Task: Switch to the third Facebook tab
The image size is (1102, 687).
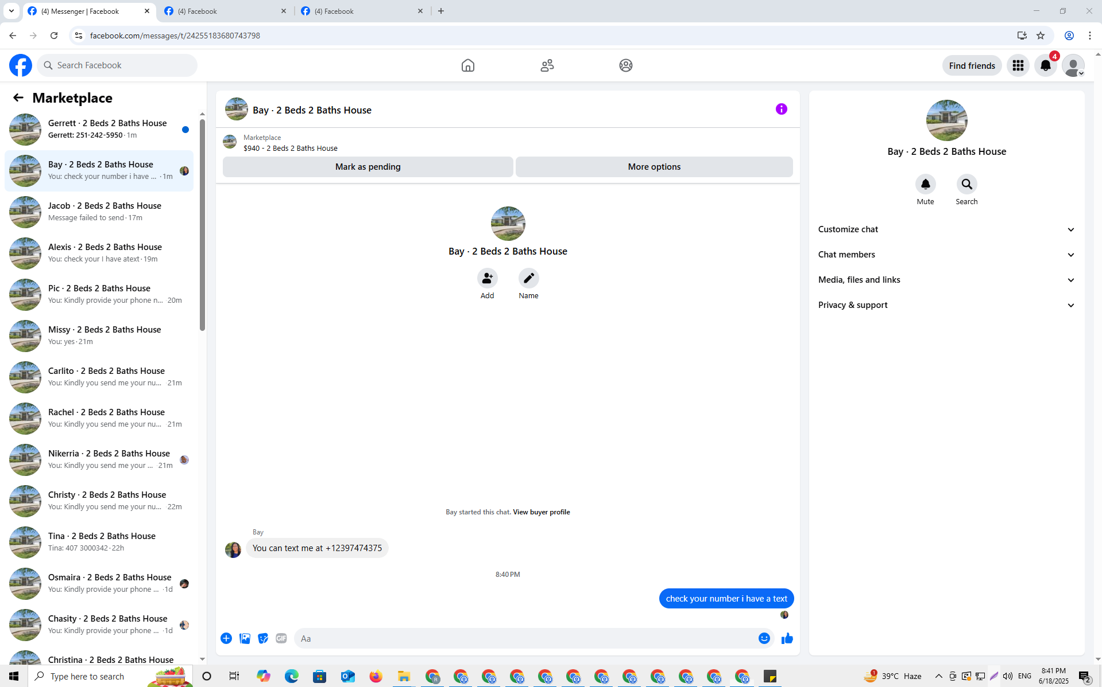Action: pos(362,11)
